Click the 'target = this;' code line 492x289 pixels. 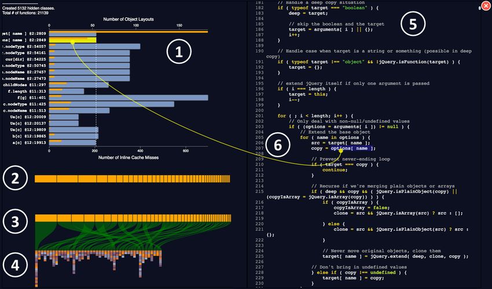pos(308,94)
